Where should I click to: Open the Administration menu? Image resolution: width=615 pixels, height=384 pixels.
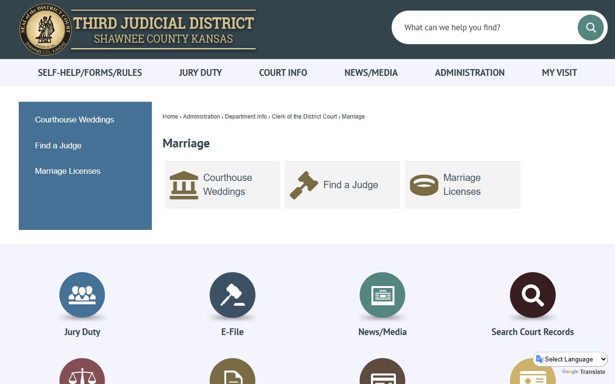470,72
